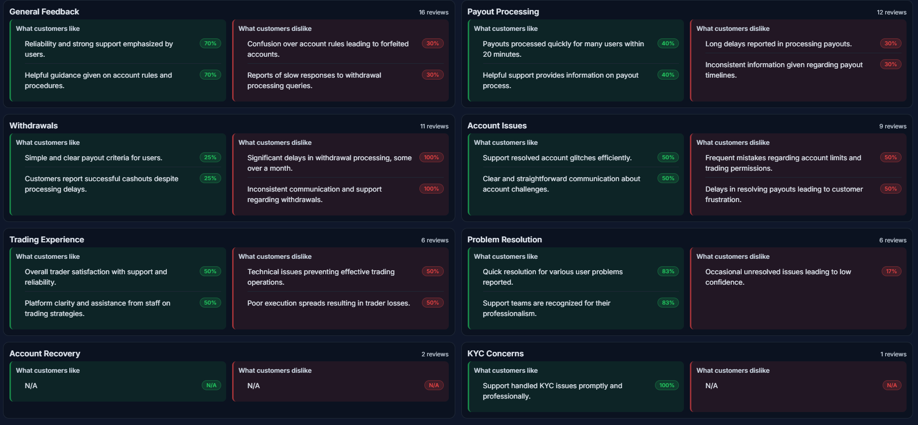Click the 30% badge on forfeited accounts complaint
The image size is (918, 425).
click(432, 43)
